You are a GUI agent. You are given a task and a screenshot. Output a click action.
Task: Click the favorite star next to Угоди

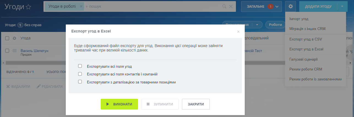(x=28, y=7)
